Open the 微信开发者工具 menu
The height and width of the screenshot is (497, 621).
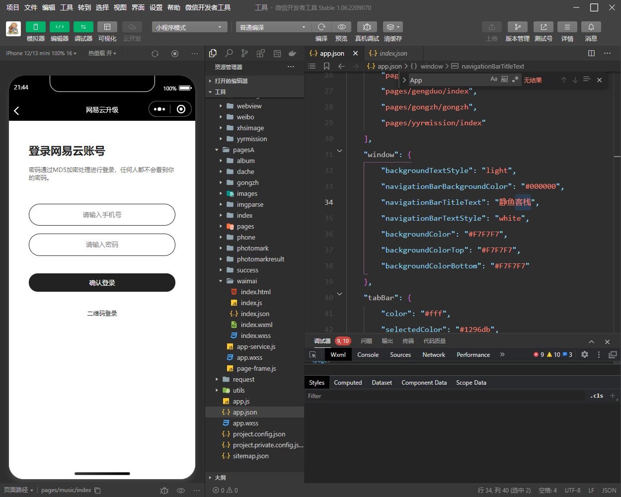click(208, 7)
